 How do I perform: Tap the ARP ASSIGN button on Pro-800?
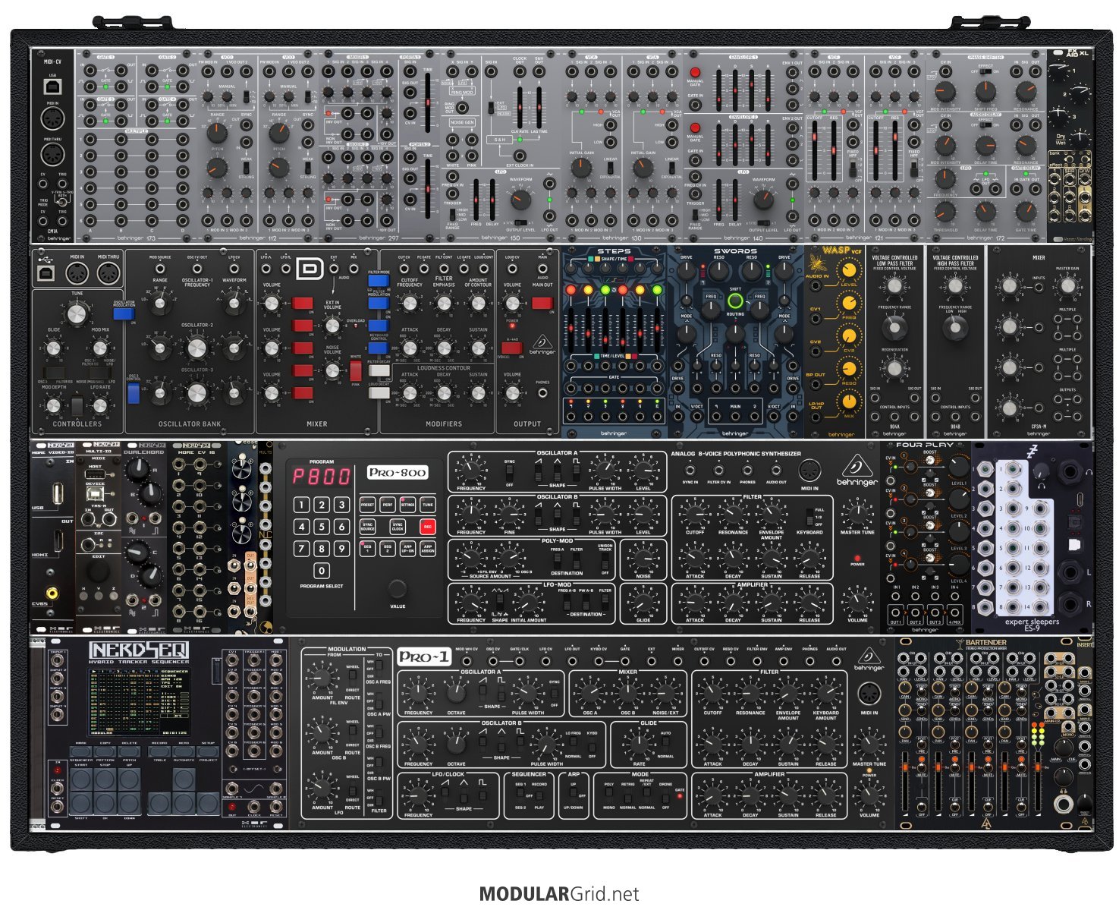click(x=427, y=548)
